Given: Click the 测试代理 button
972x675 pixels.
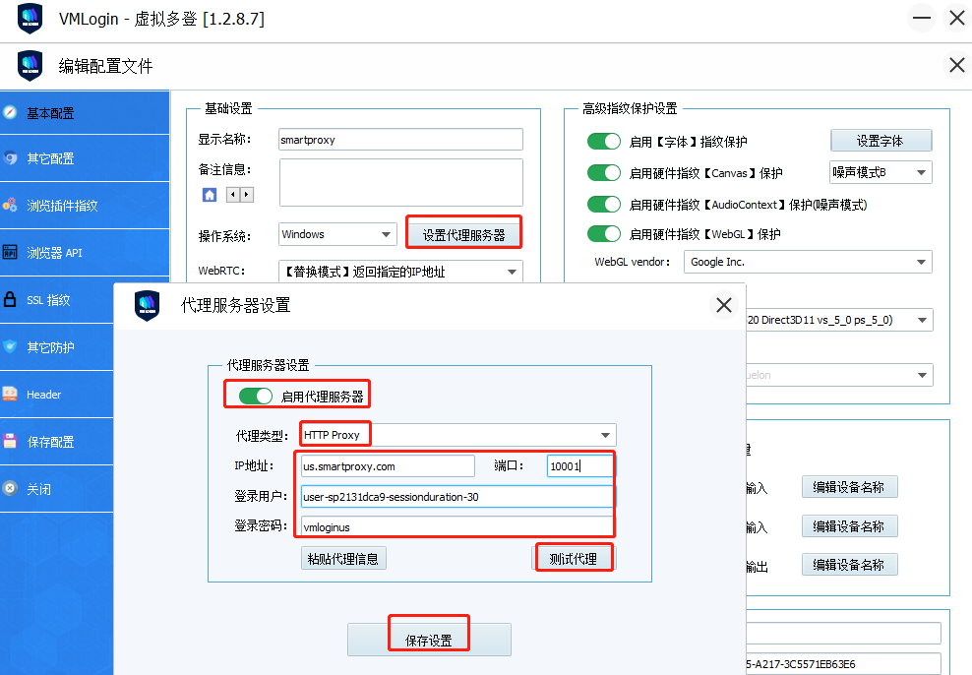Looking at the screenshot, I should (573, 558).
